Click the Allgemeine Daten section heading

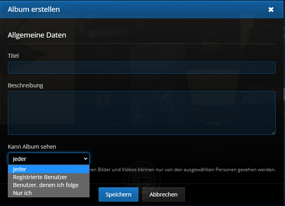click(x=37, y=35)
